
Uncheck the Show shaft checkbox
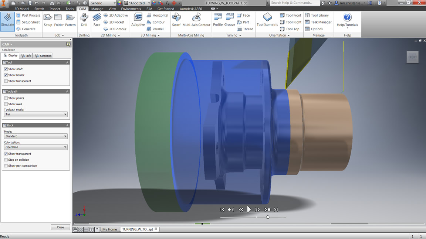pos(6,69)
